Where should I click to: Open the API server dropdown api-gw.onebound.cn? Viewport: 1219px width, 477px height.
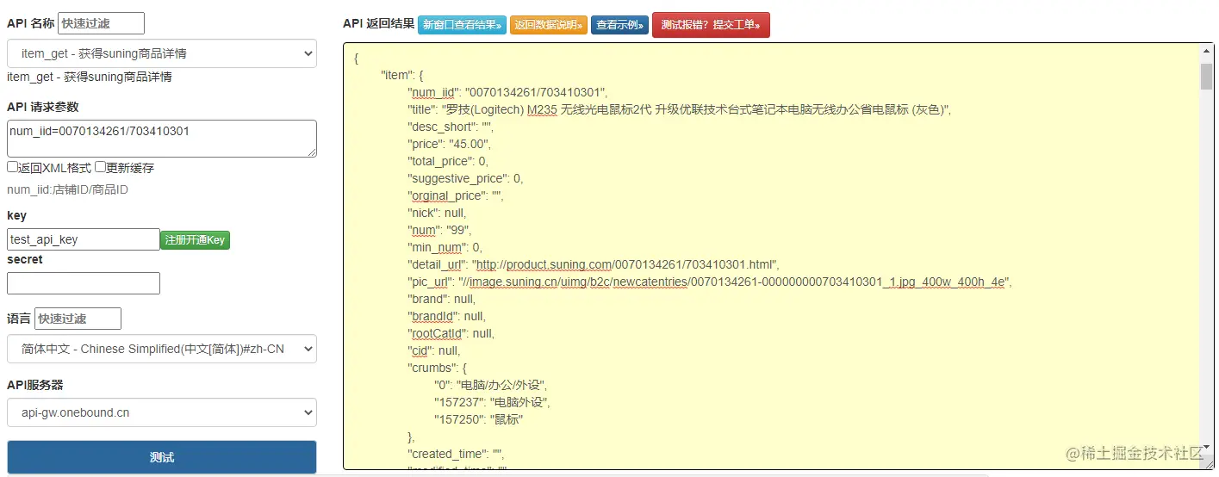[x=162, y=412]
